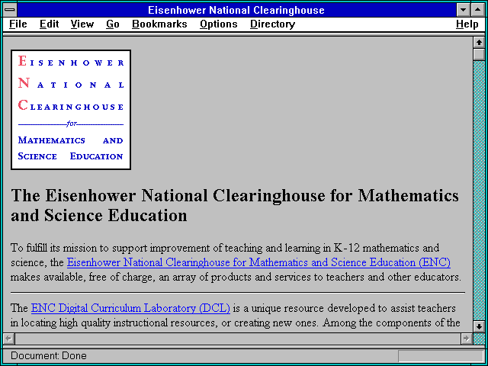Screen dimensions: 488x366
Task: Open the Help menu
Action: point(467,24)
